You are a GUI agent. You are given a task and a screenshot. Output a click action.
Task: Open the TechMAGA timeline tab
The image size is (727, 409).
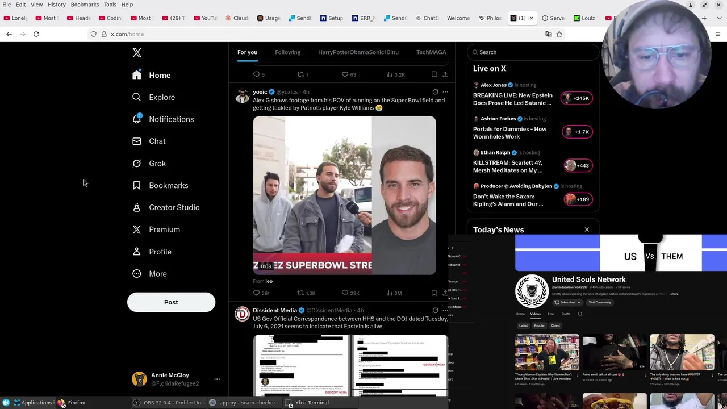point(431,52)
